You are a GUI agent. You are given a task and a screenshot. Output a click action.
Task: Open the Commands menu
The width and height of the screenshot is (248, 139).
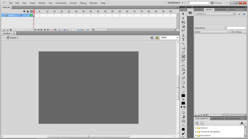[61, 3]
